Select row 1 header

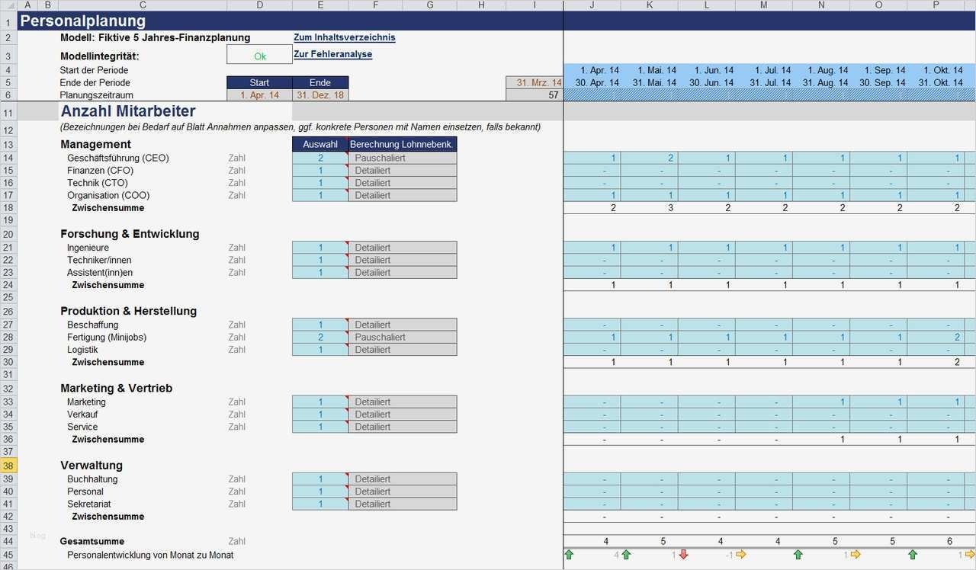[x=8, y=21]
